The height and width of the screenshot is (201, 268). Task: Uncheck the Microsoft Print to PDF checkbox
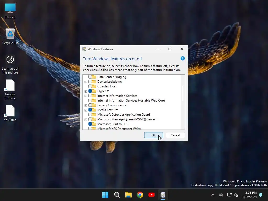pyautogui.click(x=90, y=124)
